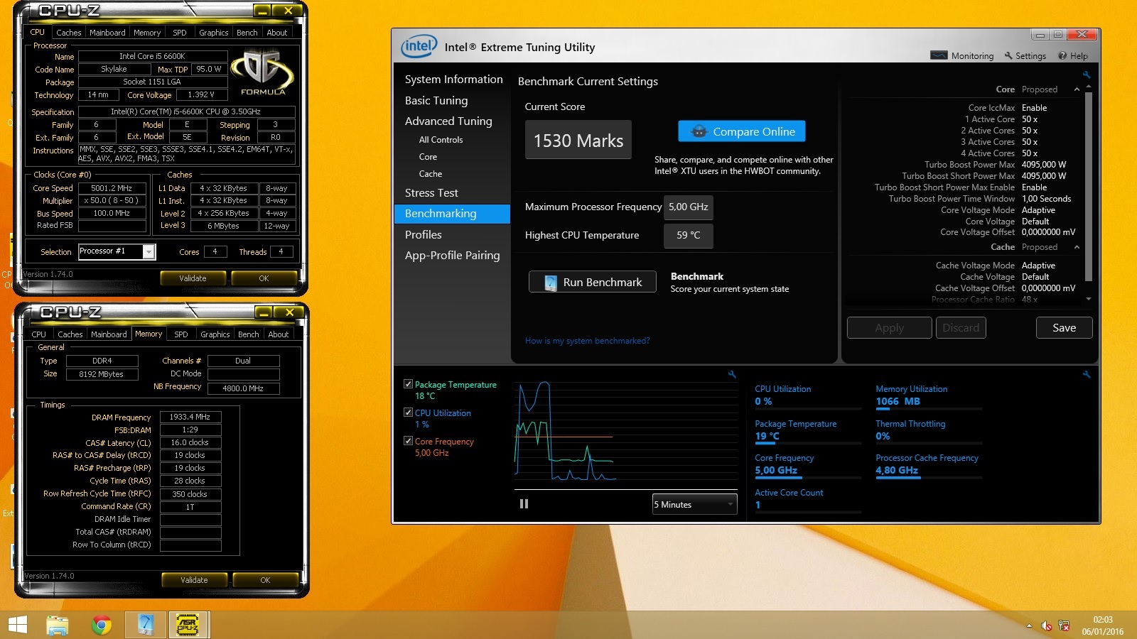1137x639 pixels.
Task: Select Advanced Tuning in XTU sidebar
Action: point(448,121)
